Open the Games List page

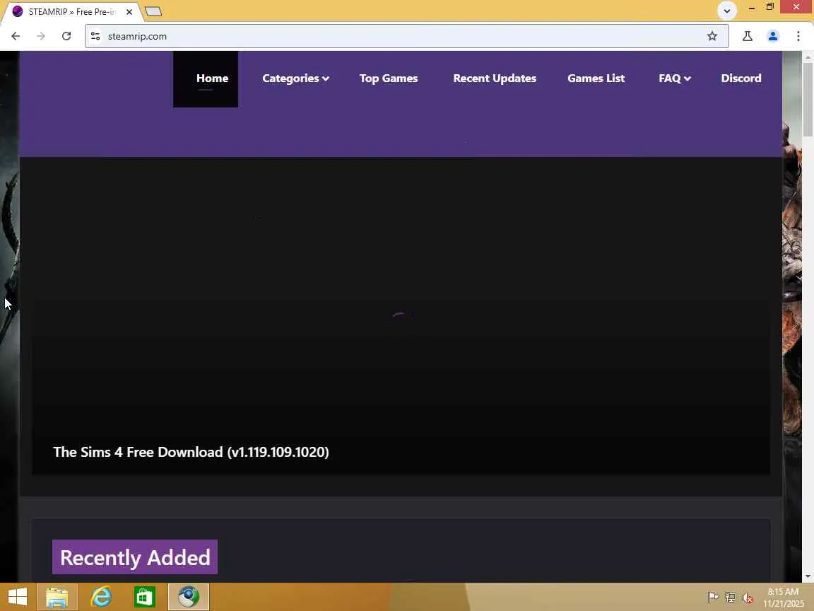(x=596, y=78)
